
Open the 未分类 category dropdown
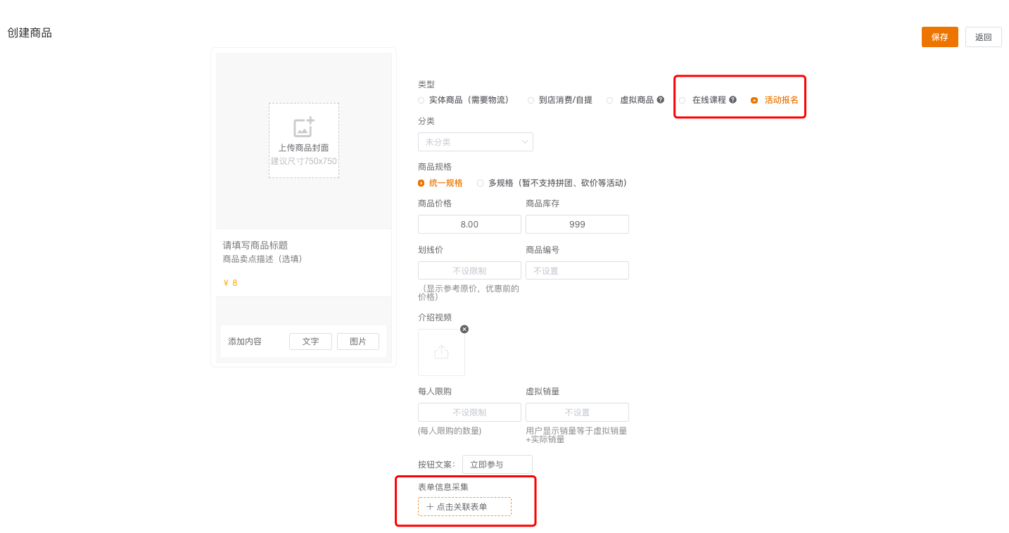click(x=475, y=142)
